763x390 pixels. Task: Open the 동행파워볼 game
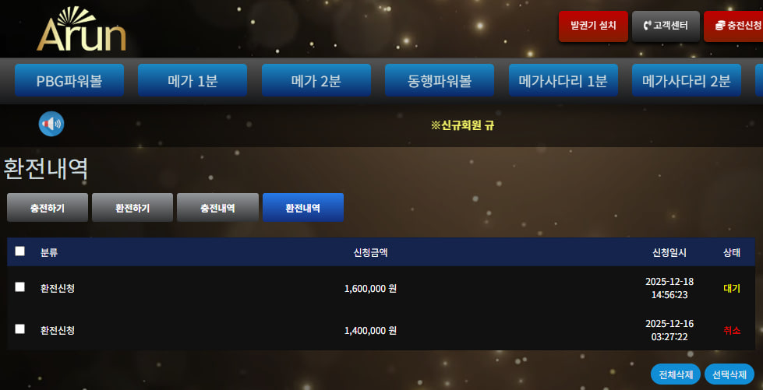(440, 80)
